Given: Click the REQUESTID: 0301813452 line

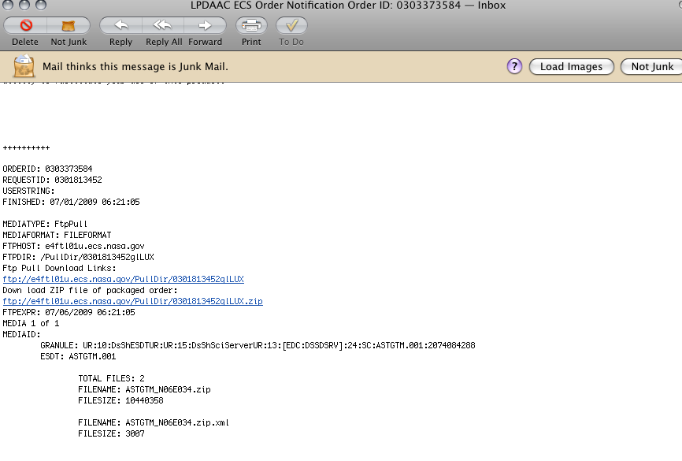Looking at the screenshot, I should tap(52, 180).
